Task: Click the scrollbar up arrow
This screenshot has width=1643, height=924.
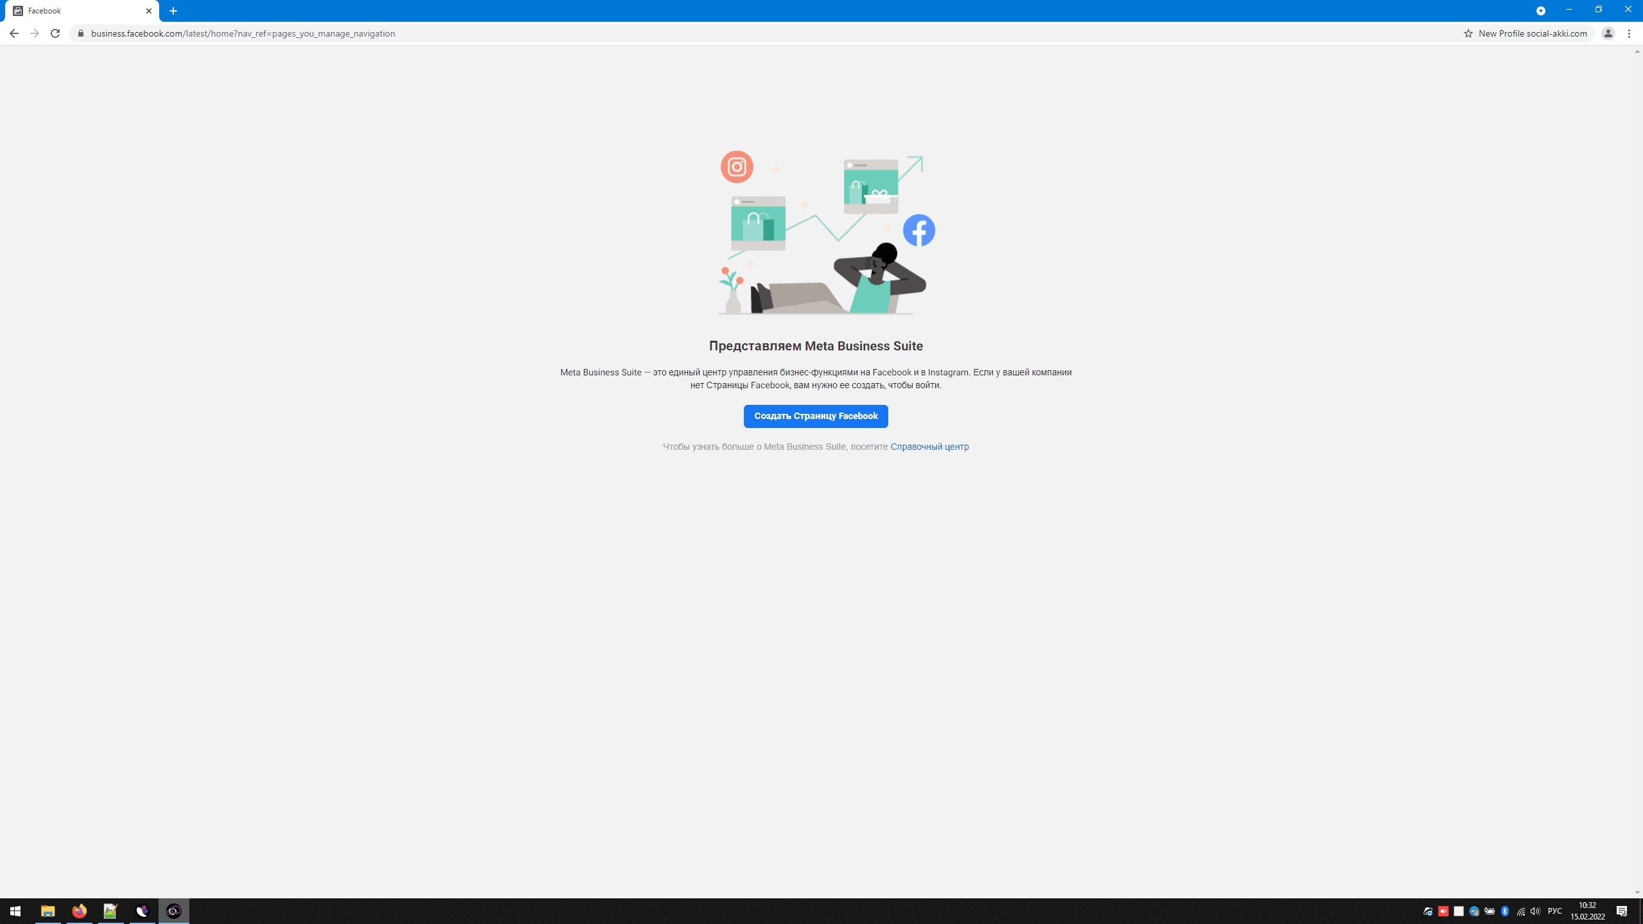Action: pos(1637,51)
